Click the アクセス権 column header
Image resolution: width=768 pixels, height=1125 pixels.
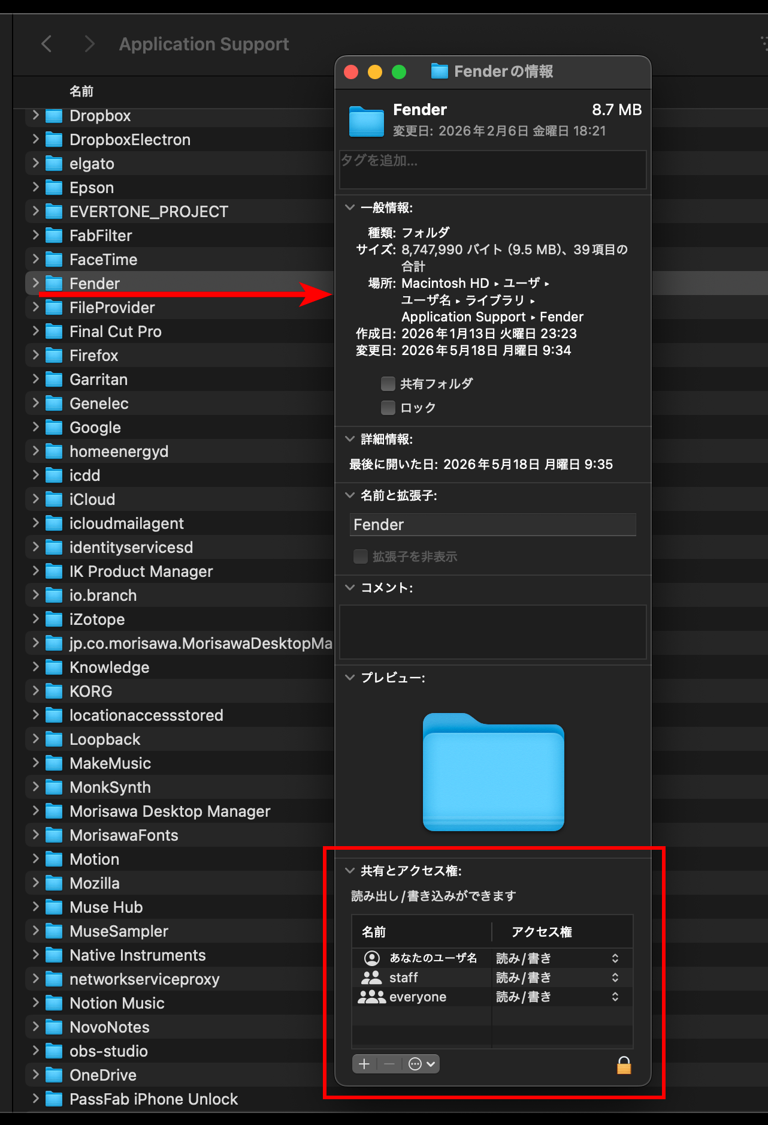pyautogui.click(x=542, y=932)
